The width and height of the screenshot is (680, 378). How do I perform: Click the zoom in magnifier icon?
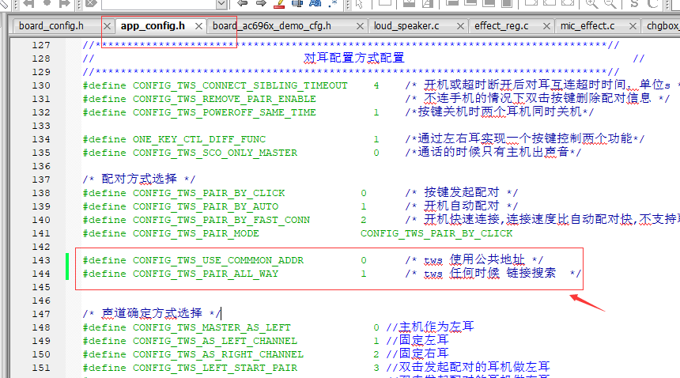(591, 4)
